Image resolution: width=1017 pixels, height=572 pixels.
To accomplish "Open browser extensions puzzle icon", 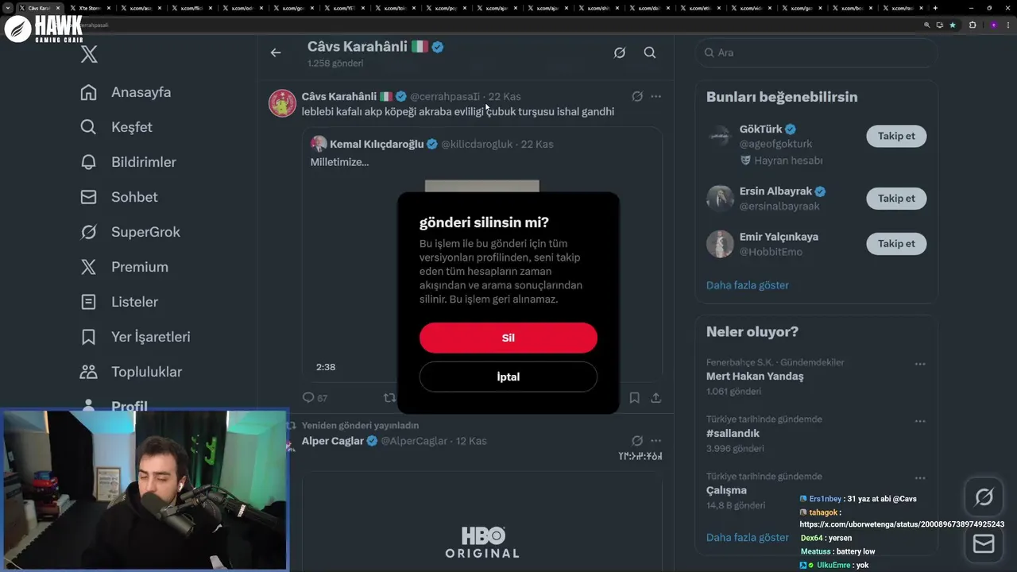I will pos(972,25).
